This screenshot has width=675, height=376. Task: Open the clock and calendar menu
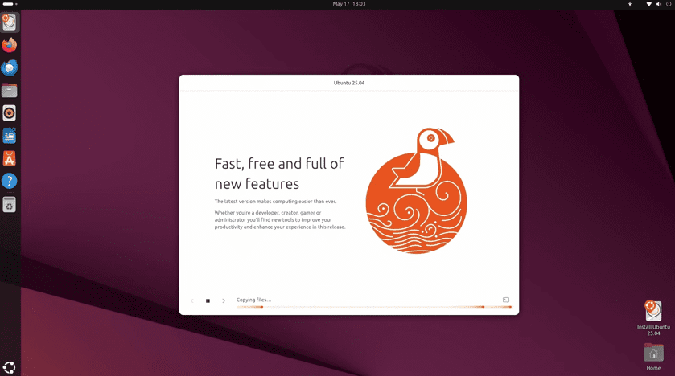click(349, 4)
